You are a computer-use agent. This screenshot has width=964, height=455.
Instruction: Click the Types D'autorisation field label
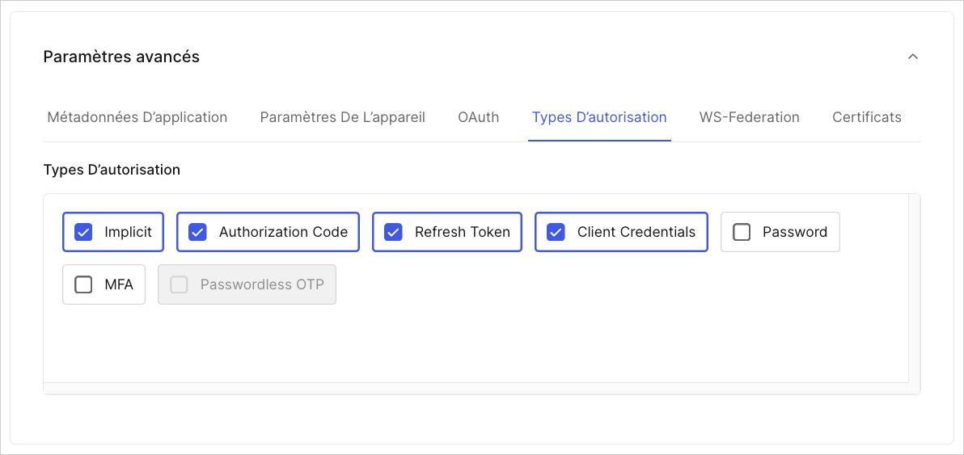(x=112, y=170)
